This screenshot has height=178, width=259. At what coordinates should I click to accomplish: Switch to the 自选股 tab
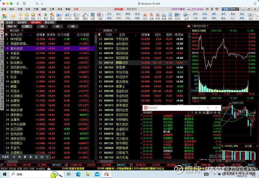tap(10, 22)
